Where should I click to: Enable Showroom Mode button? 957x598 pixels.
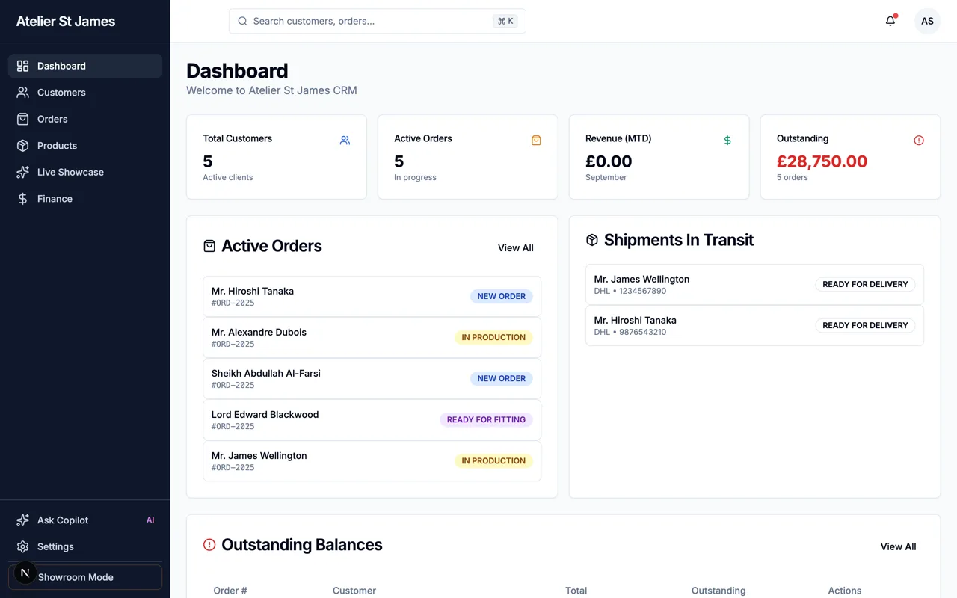[x=85, y=577]
